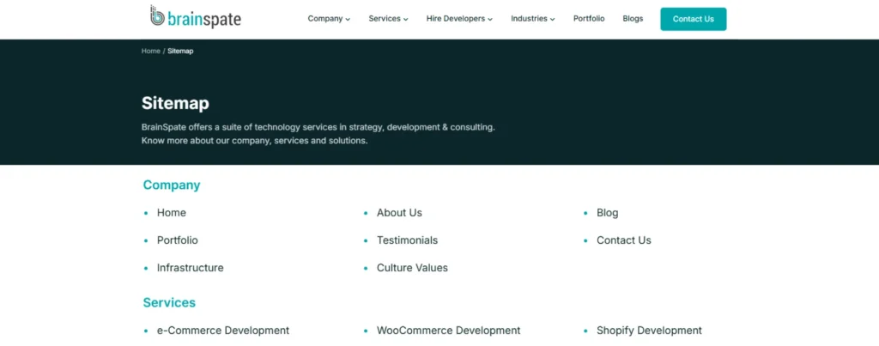Select the Portfolio link under Company

point(177,240)
